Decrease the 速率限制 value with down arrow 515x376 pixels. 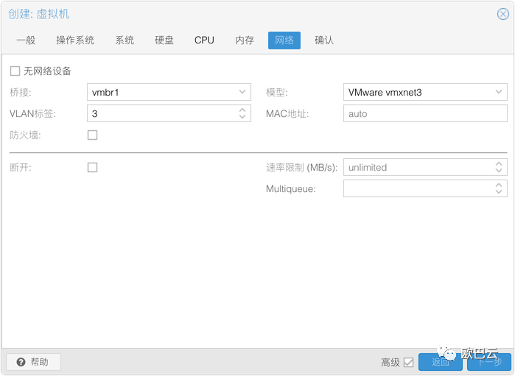point(499,171)
